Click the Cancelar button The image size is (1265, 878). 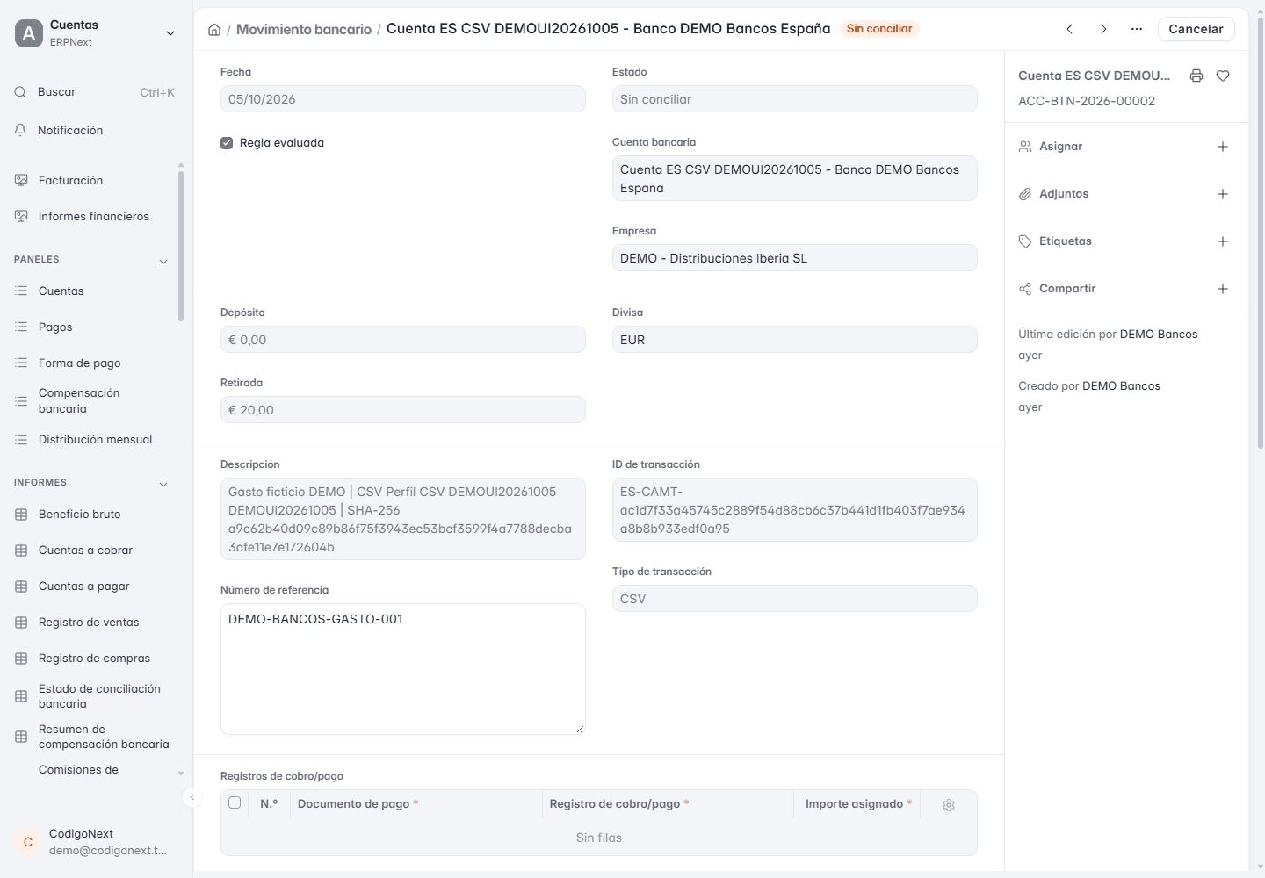(1196, 29)
